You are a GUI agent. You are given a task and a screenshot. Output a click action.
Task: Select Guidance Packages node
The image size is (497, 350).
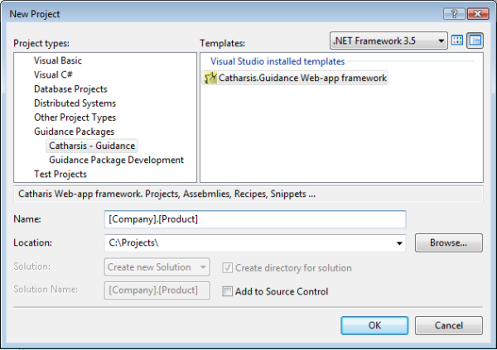tap(74, 132)
